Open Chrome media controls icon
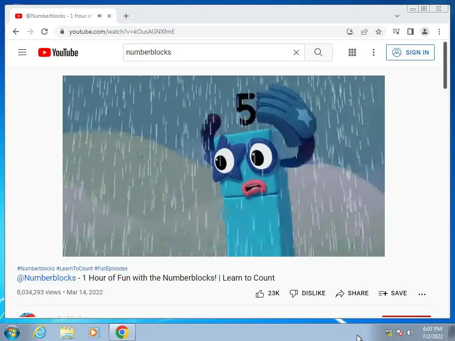This screenshot has height=341, width=455. pyautogui.click(x=396, y=32)
